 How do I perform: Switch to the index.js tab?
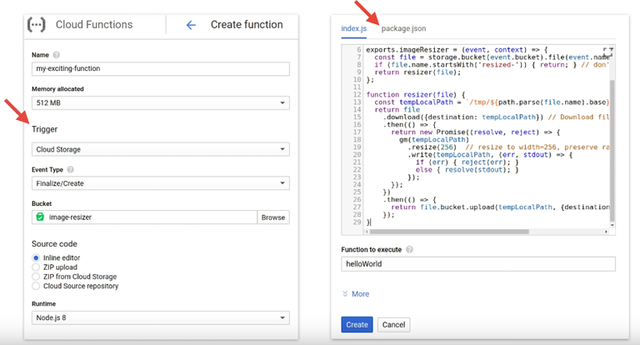point(355,28)
